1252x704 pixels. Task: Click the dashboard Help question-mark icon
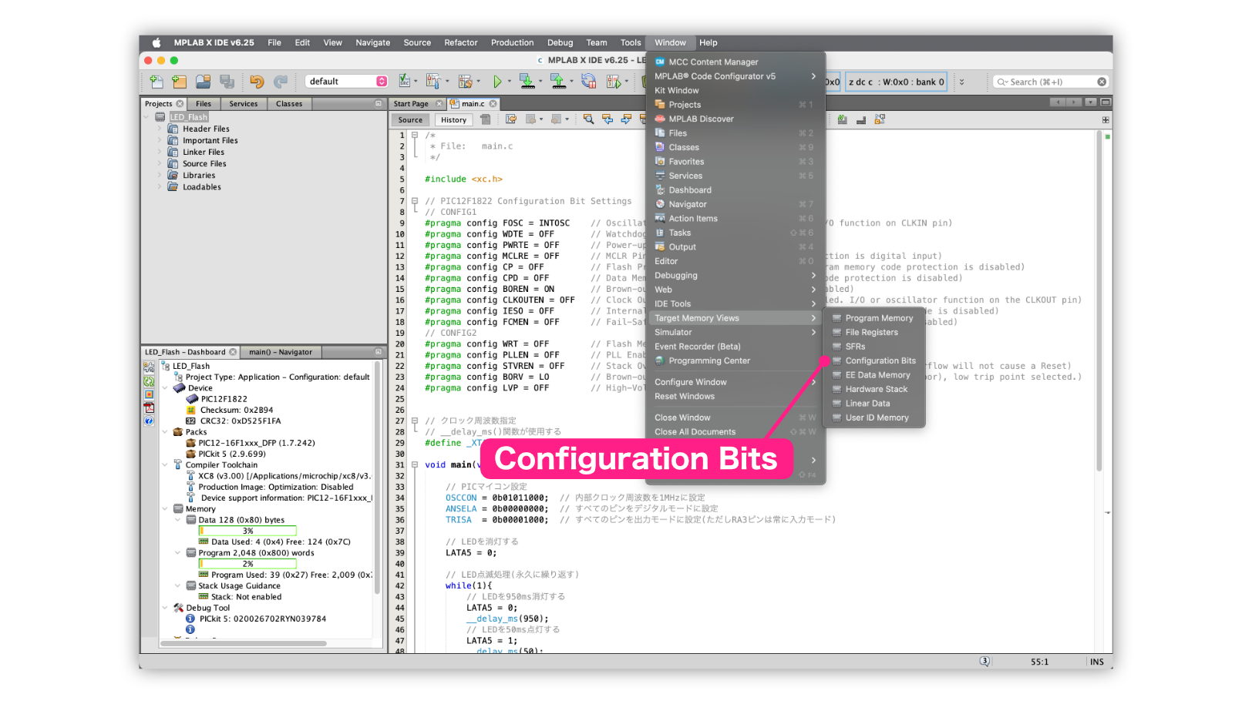click(x=149, y=421)
